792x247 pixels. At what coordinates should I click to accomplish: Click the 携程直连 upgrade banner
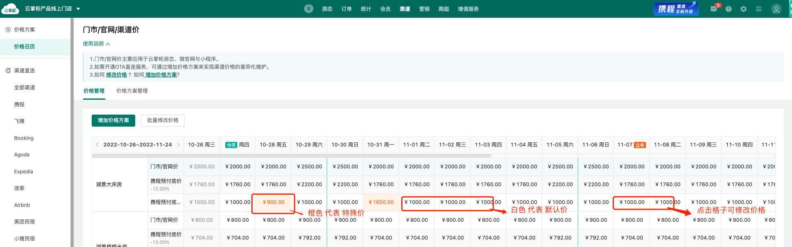pos(676,9)
